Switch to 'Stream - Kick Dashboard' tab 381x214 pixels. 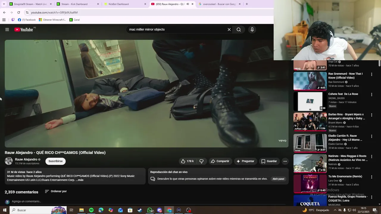click(x=77, y=4)
